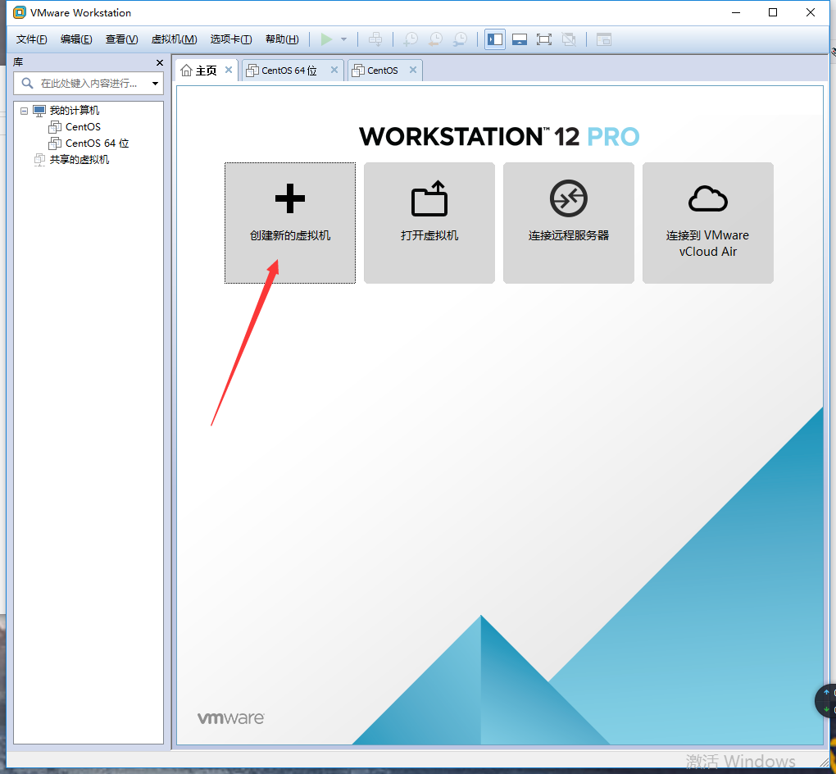Click the take snapshot clock icon
This screenshot has width=836, height=774.
pos(411,39)
